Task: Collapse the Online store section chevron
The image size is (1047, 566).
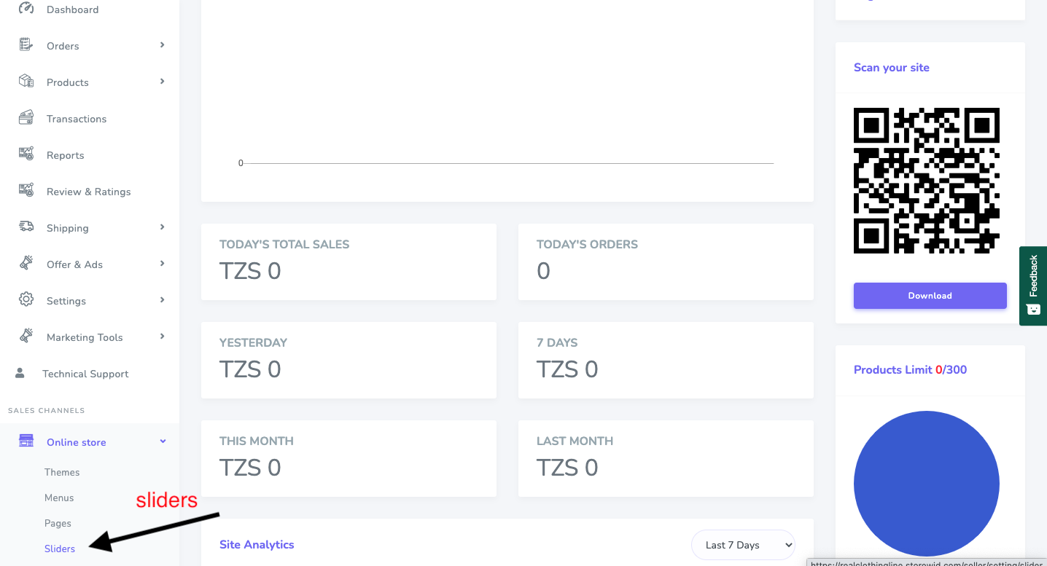Action: point(163,441)
